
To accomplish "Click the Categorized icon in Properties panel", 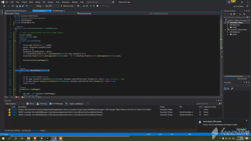I will 225,89.
